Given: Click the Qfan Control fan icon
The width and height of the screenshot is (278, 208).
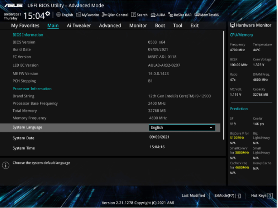Looking at the screenshot, I should [x=104, y=15].
